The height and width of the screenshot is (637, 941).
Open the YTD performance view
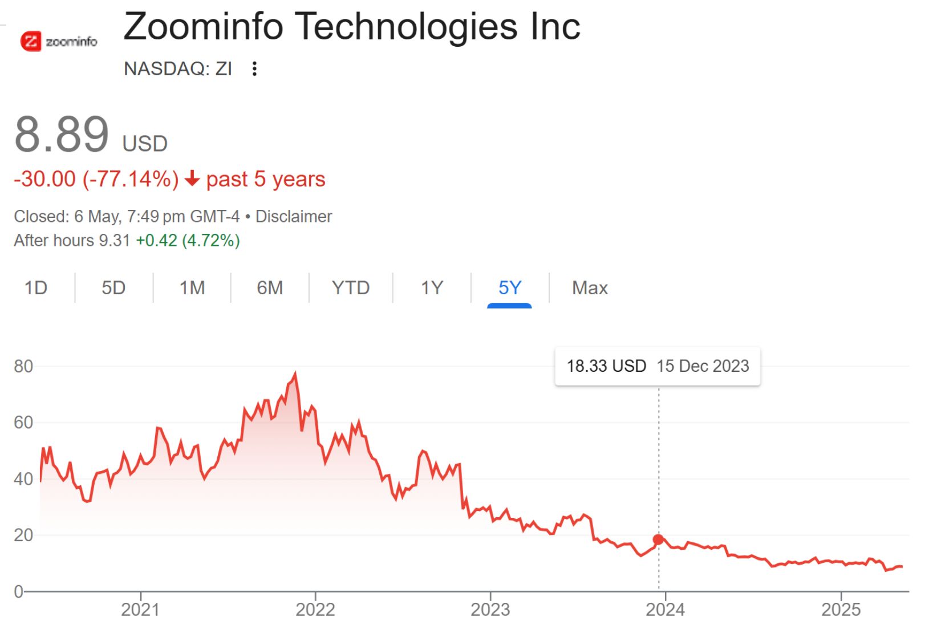click(349, 288)
